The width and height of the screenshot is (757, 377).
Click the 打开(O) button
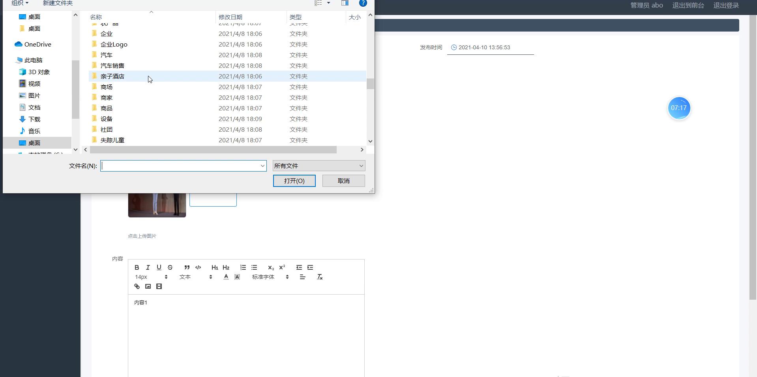point(294,181)
